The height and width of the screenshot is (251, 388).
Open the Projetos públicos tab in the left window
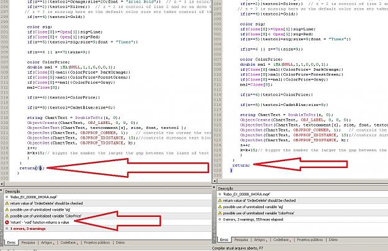pyautogui.click(x=97, y=242)
